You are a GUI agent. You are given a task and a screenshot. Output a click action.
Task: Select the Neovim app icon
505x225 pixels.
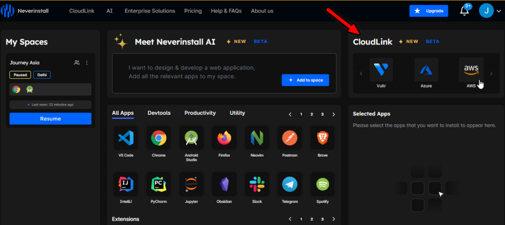point(257,138)
